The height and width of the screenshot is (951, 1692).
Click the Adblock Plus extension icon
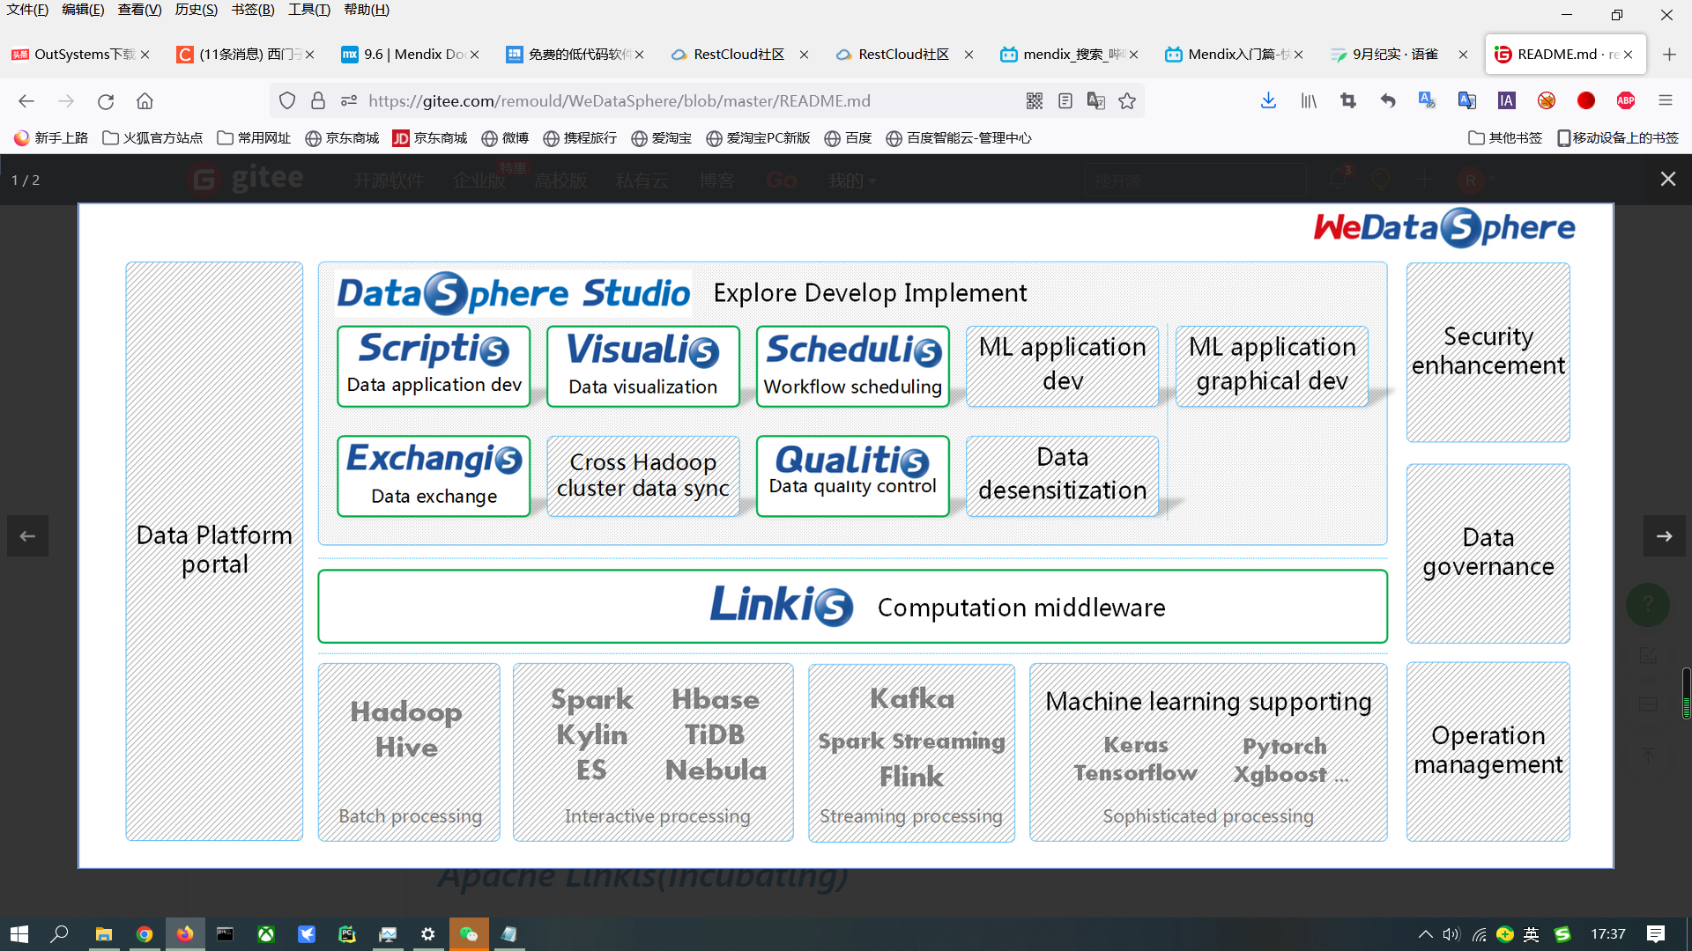click(1626, 101)
